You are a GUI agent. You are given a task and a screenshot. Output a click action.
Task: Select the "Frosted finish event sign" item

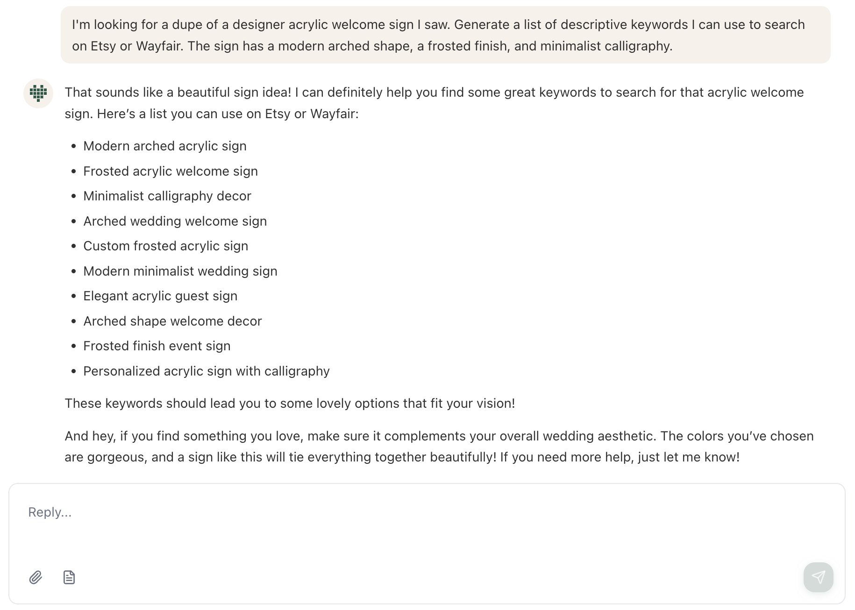157,346
